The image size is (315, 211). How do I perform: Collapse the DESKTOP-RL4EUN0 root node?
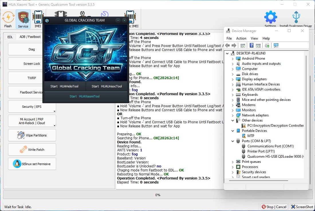point(227,53)
